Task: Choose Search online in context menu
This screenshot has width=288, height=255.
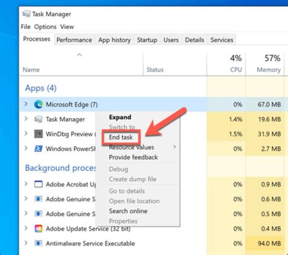Action: (128, 211)
